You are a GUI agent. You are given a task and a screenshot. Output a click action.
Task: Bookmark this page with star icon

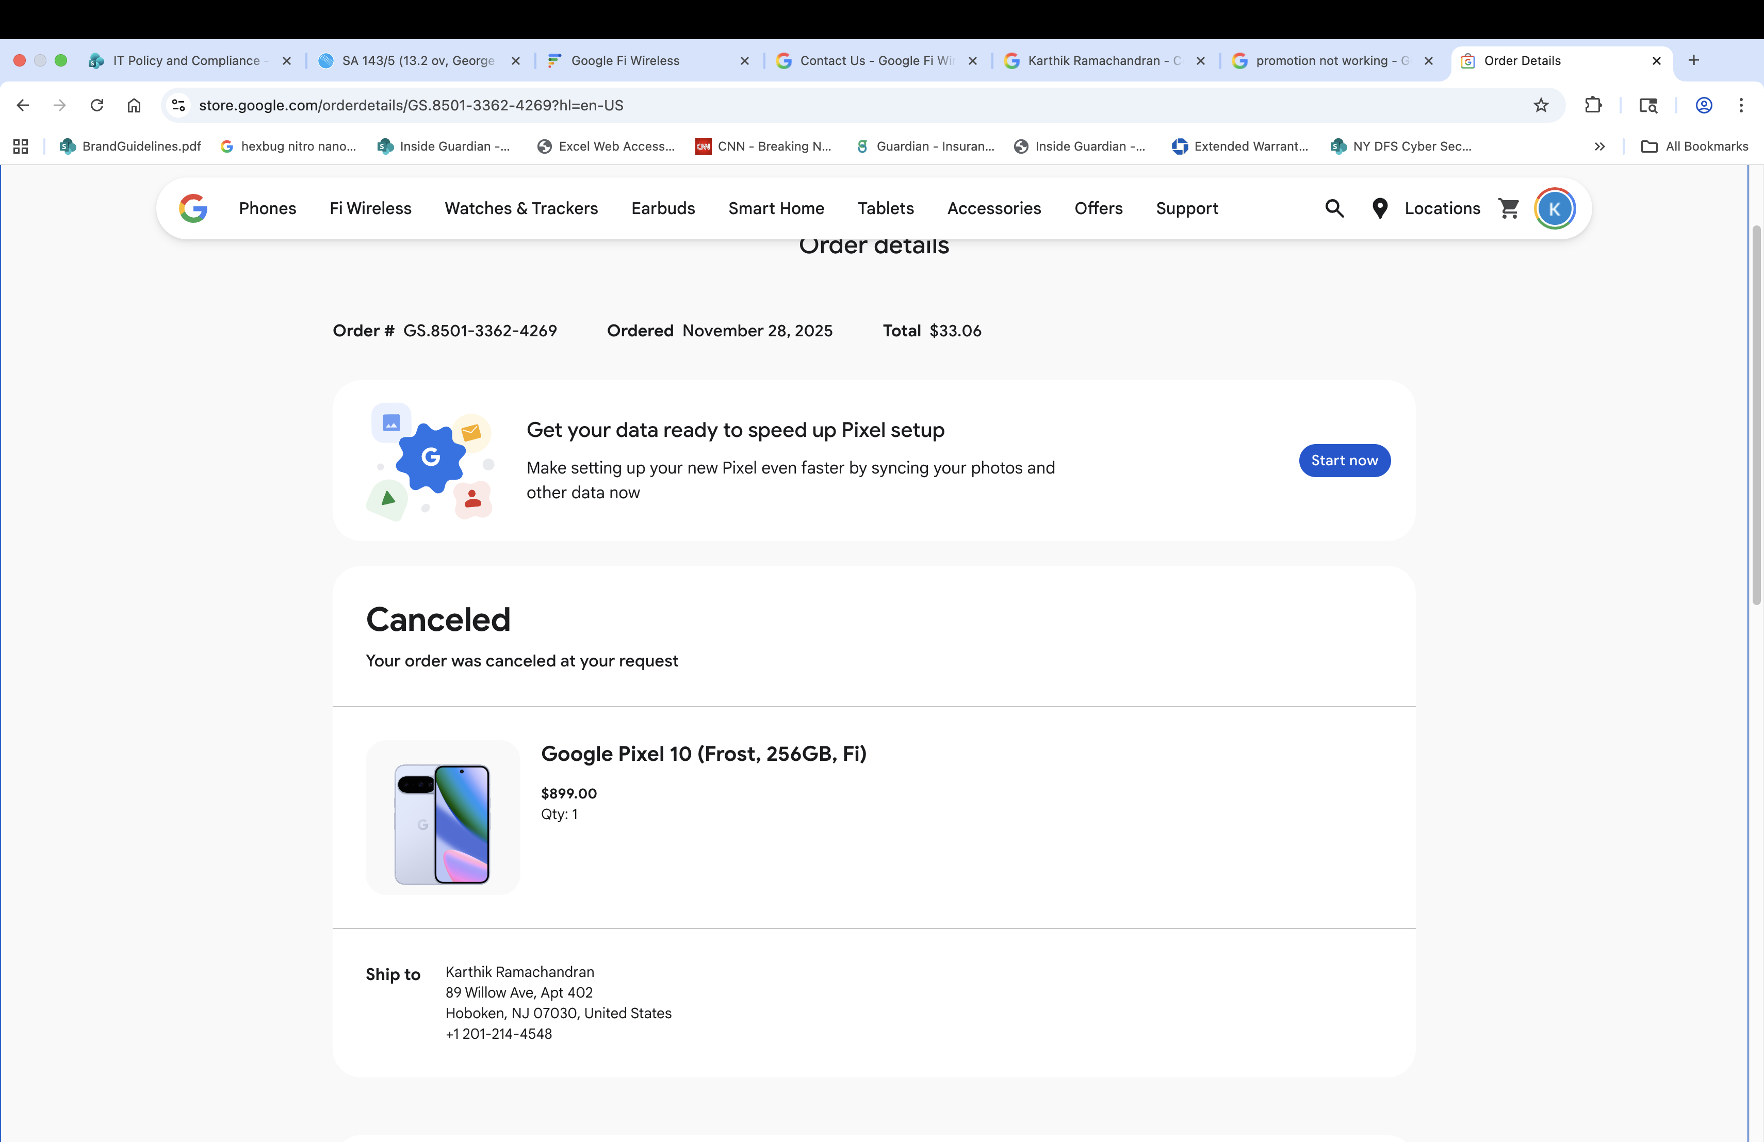1541,105
